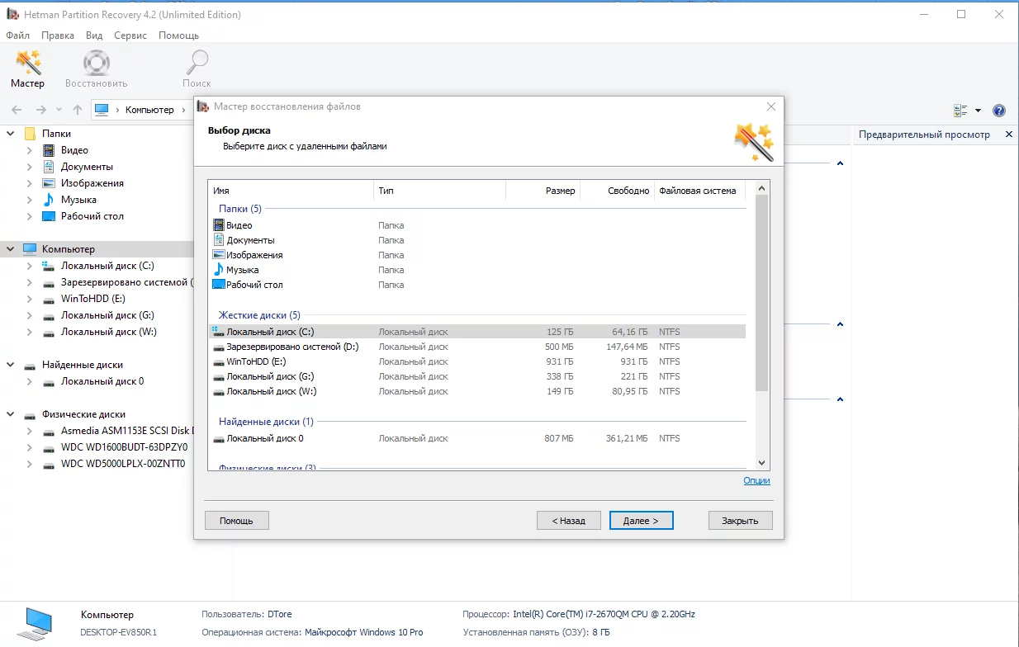The height and width of the screenshot is (647, 1019).
Task: Click the computer icon in the address bar
Action: 102,110
